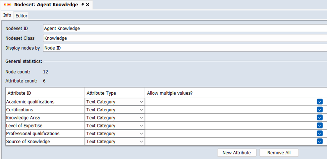Click the Nodeset Class field
The height and width of the screenshot is (159, 327).
pos(184,38)
